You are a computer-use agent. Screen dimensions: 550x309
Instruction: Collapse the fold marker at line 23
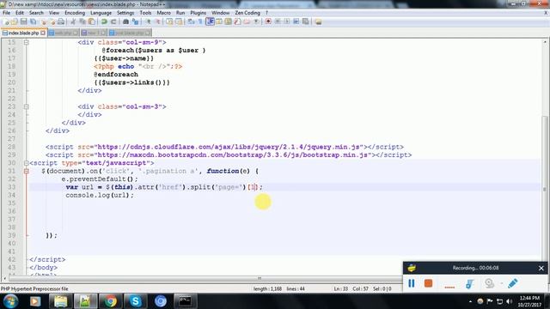click(x=27, y=106)
